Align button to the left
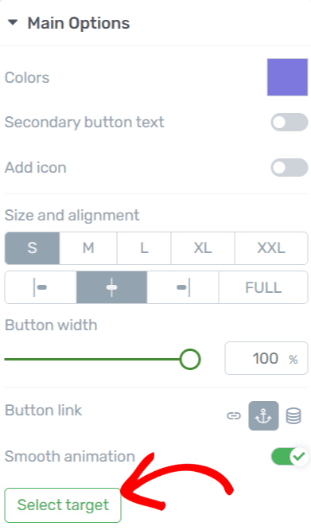The image size is (311, 530). click(41, 287)
